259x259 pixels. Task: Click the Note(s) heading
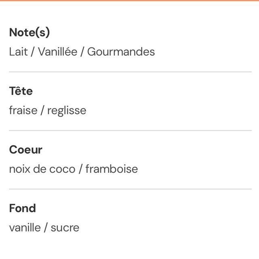click(x=29, y=32)
